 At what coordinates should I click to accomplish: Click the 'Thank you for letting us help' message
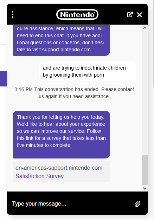coord(61,135)
